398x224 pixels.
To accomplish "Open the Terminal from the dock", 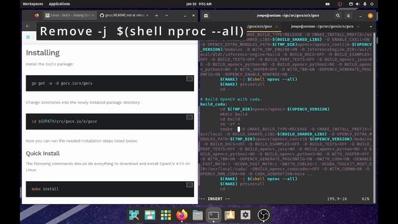I will click(213, 215).
